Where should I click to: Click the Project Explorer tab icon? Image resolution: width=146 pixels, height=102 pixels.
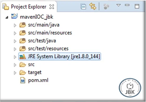[x=6, y=6]
